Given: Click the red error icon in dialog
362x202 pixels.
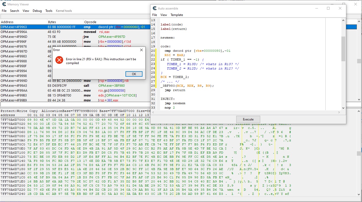Looking at the screenshot, I should [59, 60].
